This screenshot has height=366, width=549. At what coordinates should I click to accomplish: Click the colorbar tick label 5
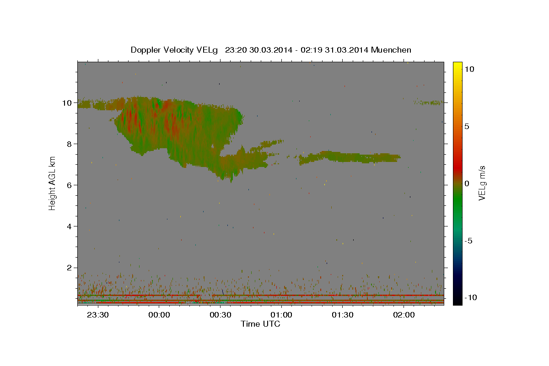point(467,126)
